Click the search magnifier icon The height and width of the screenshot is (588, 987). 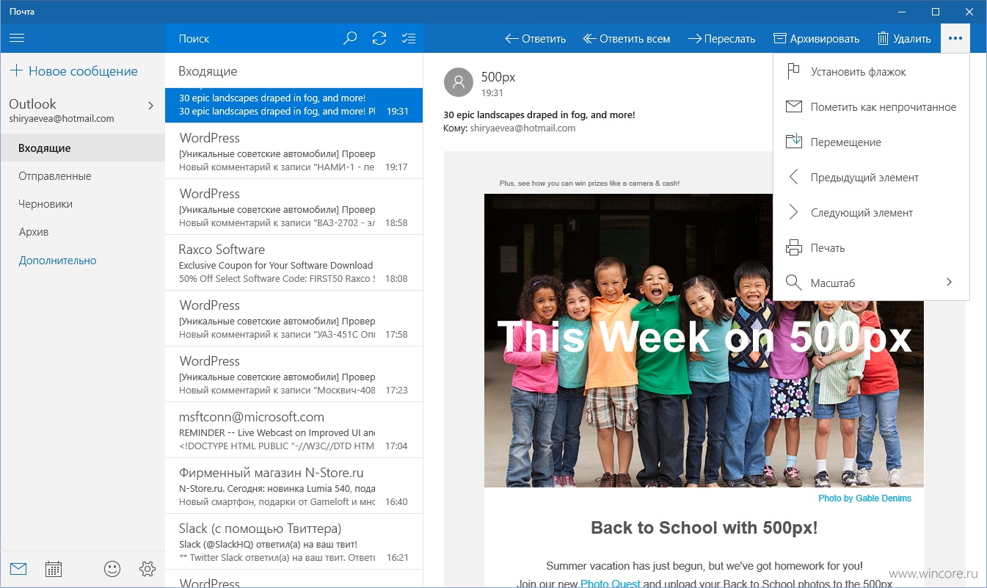point(350,38)
